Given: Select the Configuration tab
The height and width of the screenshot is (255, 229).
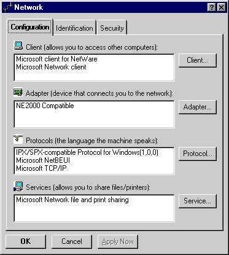Looking at the screenshot, I should 30,27.
